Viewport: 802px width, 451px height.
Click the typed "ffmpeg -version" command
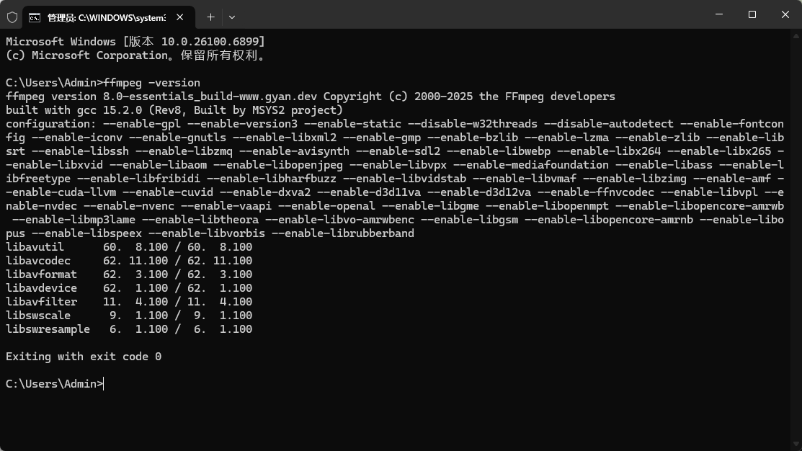pyautogui.click(x=152, y=83)
